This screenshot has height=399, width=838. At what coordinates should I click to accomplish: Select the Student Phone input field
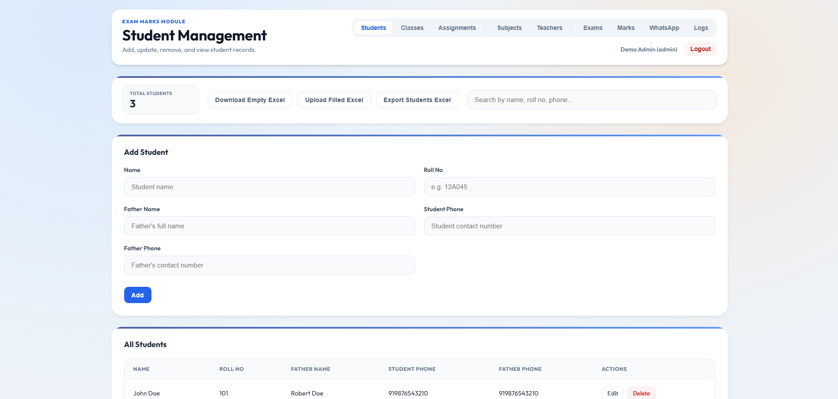pos(569,226)
